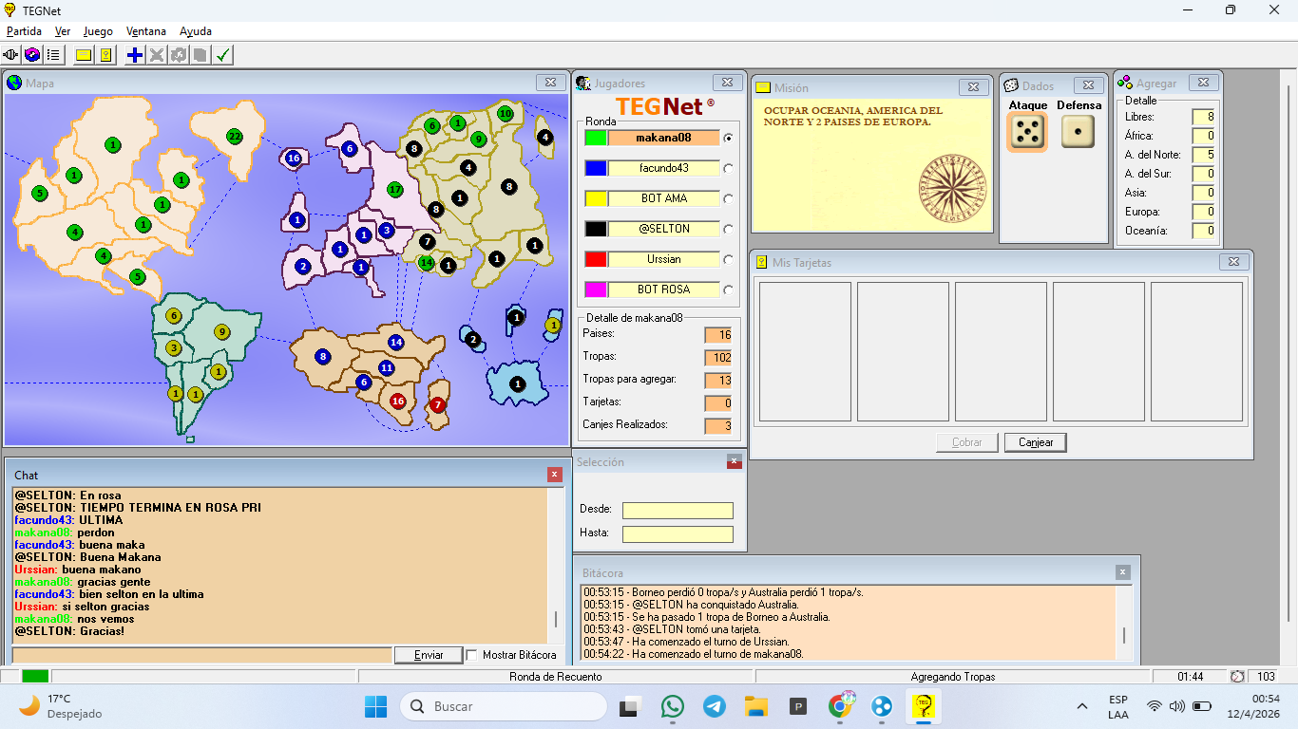Click the blue plus add troops icon

pyautogui.click(x=135, y=55)
